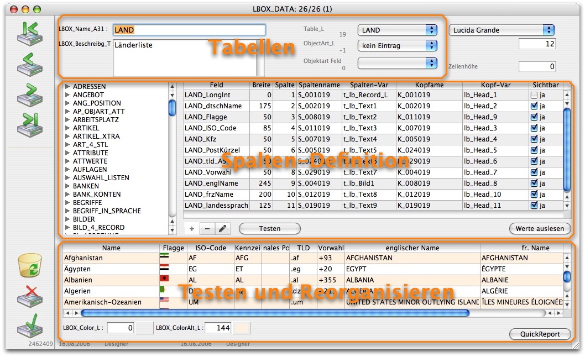This screenshot has height=357, width=585.
Task: Go to the last record icon
Action: pos(30,125)
